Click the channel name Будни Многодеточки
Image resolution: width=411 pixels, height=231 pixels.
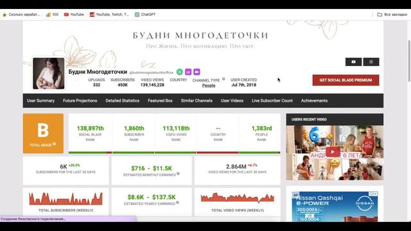98,72
